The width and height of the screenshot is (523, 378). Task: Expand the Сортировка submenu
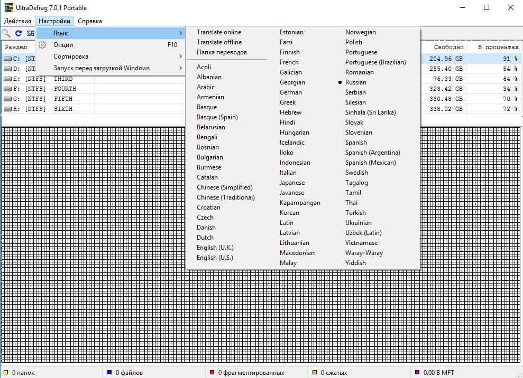pos(111,56)
